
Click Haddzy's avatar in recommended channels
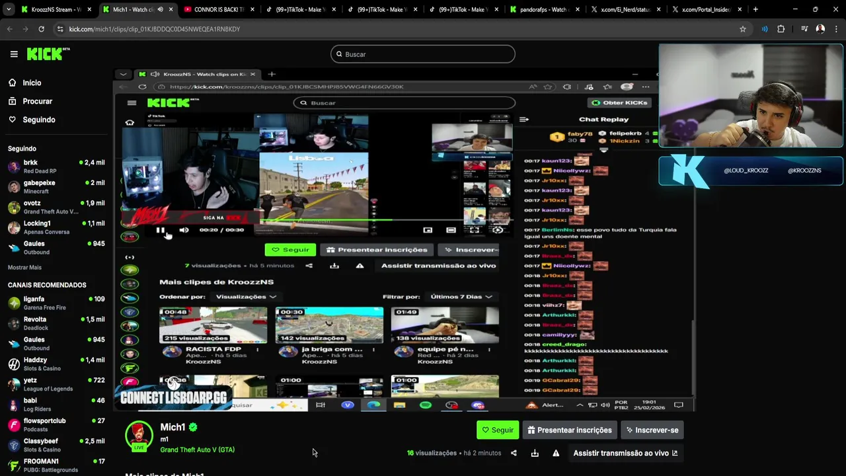coord(14,364)
